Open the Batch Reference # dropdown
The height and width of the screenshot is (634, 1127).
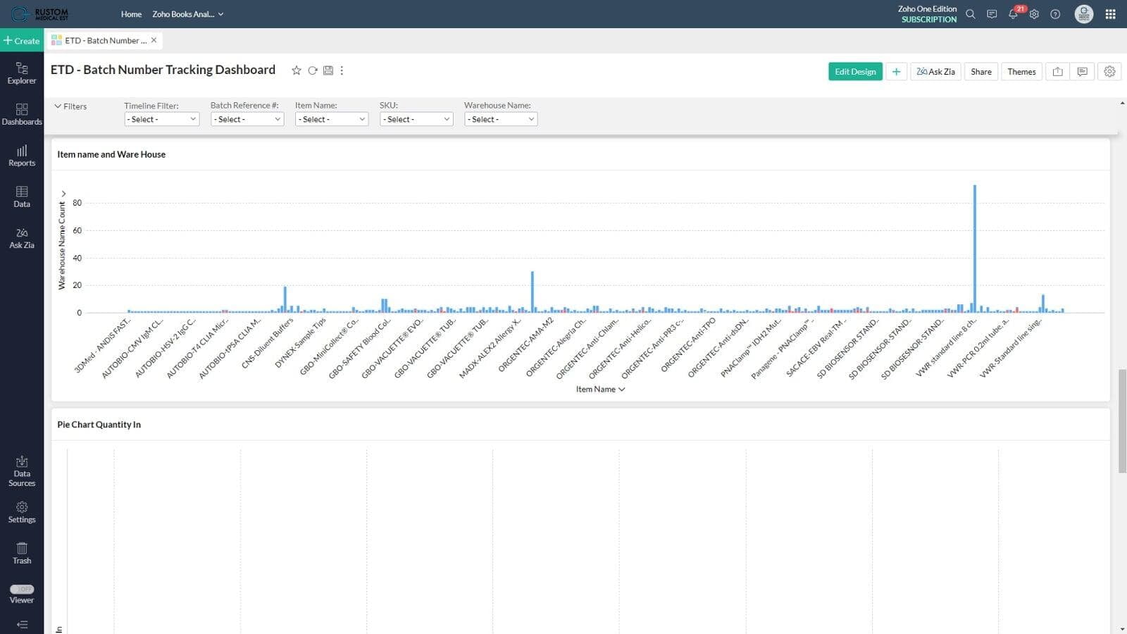click(247, 119)
